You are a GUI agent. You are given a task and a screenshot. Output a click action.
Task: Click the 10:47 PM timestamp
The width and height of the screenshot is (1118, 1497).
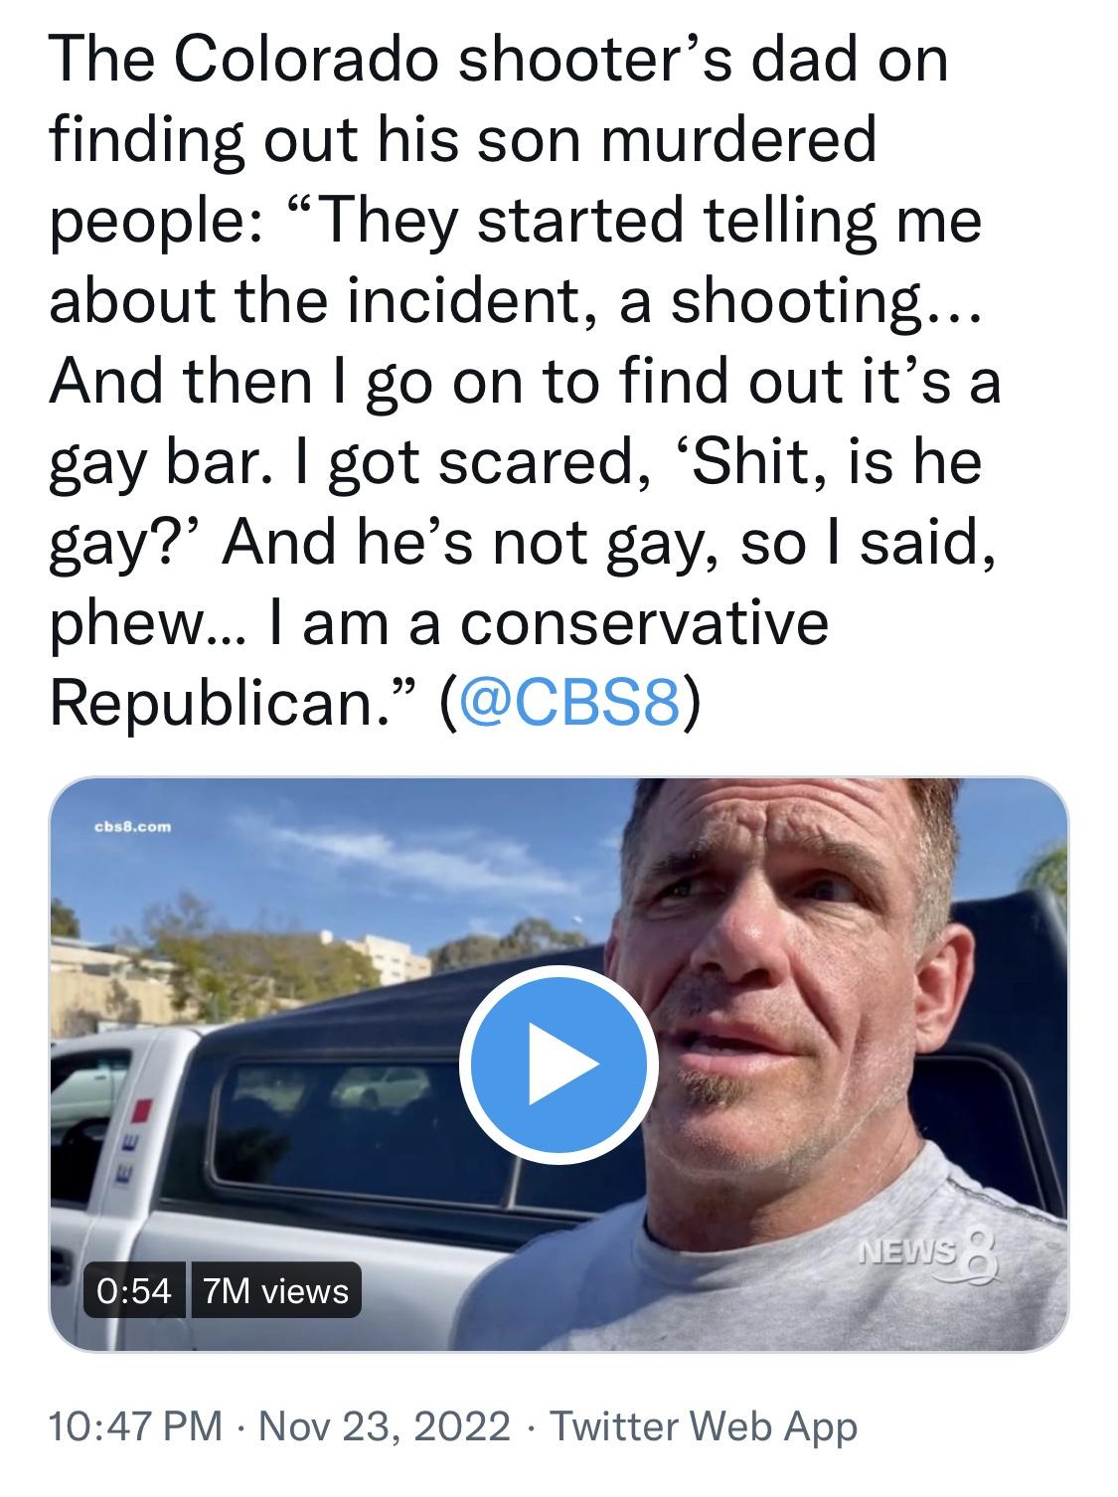(x=136, y=1427)
